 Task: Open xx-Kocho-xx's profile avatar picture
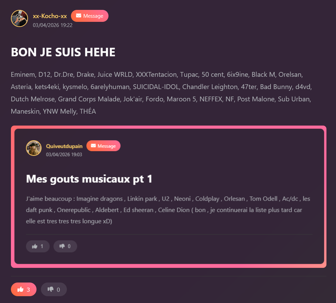(x=19, y=18)
